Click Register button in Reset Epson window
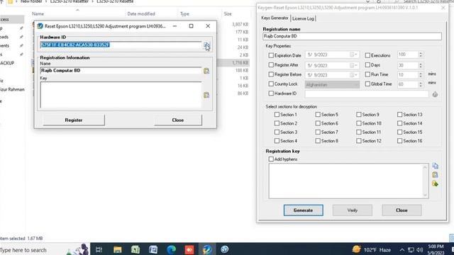This screenshot has width=454, height=255. coord(74,120)
